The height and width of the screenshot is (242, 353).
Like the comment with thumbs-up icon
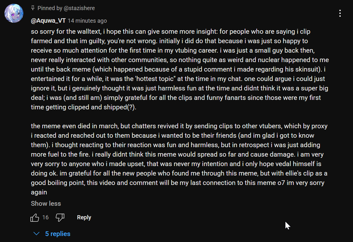coord(34,217)
